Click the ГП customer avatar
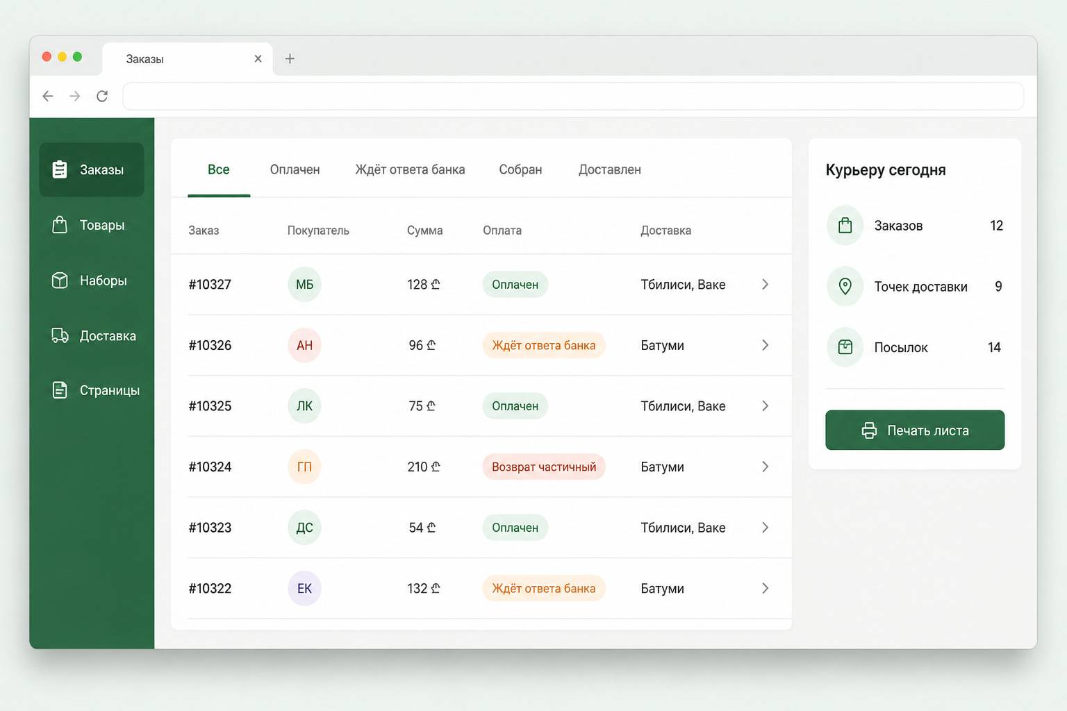The image size is (1067, 711). point(304,467)
